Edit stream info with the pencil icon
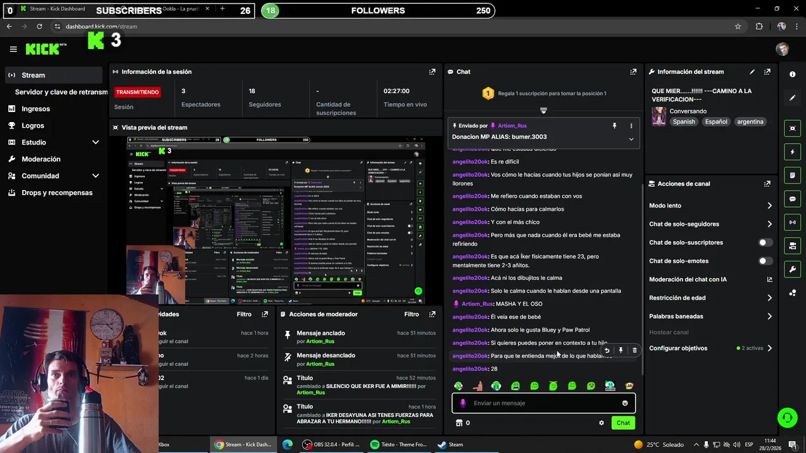Viewport: 806px width, 453px height. coord(752,72)
